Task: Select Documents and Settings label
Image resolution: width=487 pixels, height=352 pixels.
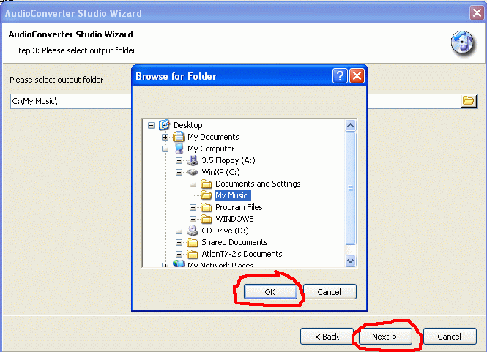Action: (x=258, y=184)
